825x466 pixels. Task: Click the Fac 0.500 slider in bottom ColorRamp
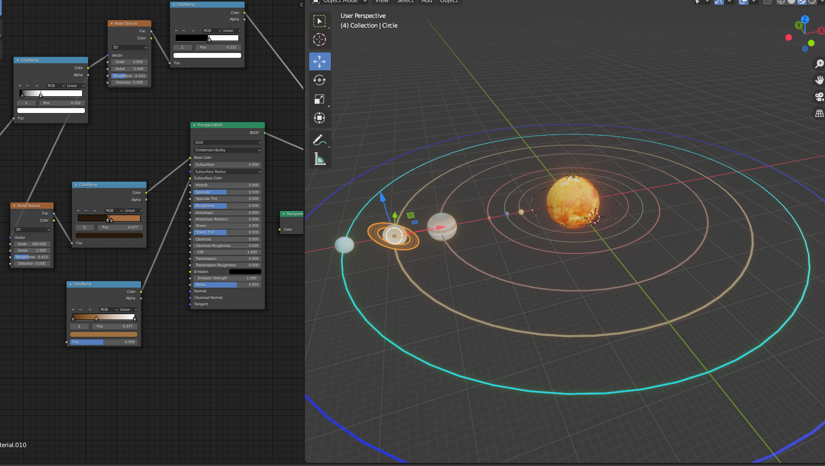[x=103, y=342]
